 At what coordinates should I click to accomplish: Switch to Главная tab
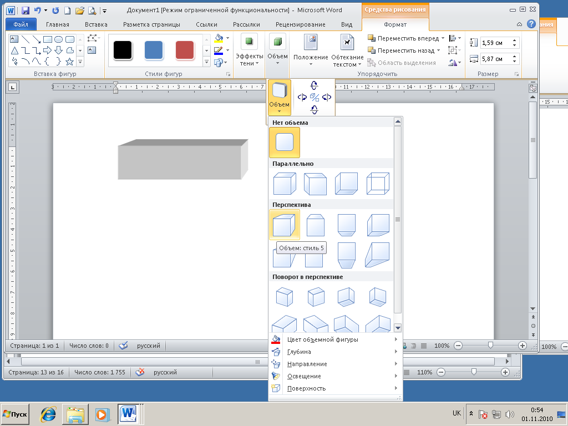pos(57,24)
